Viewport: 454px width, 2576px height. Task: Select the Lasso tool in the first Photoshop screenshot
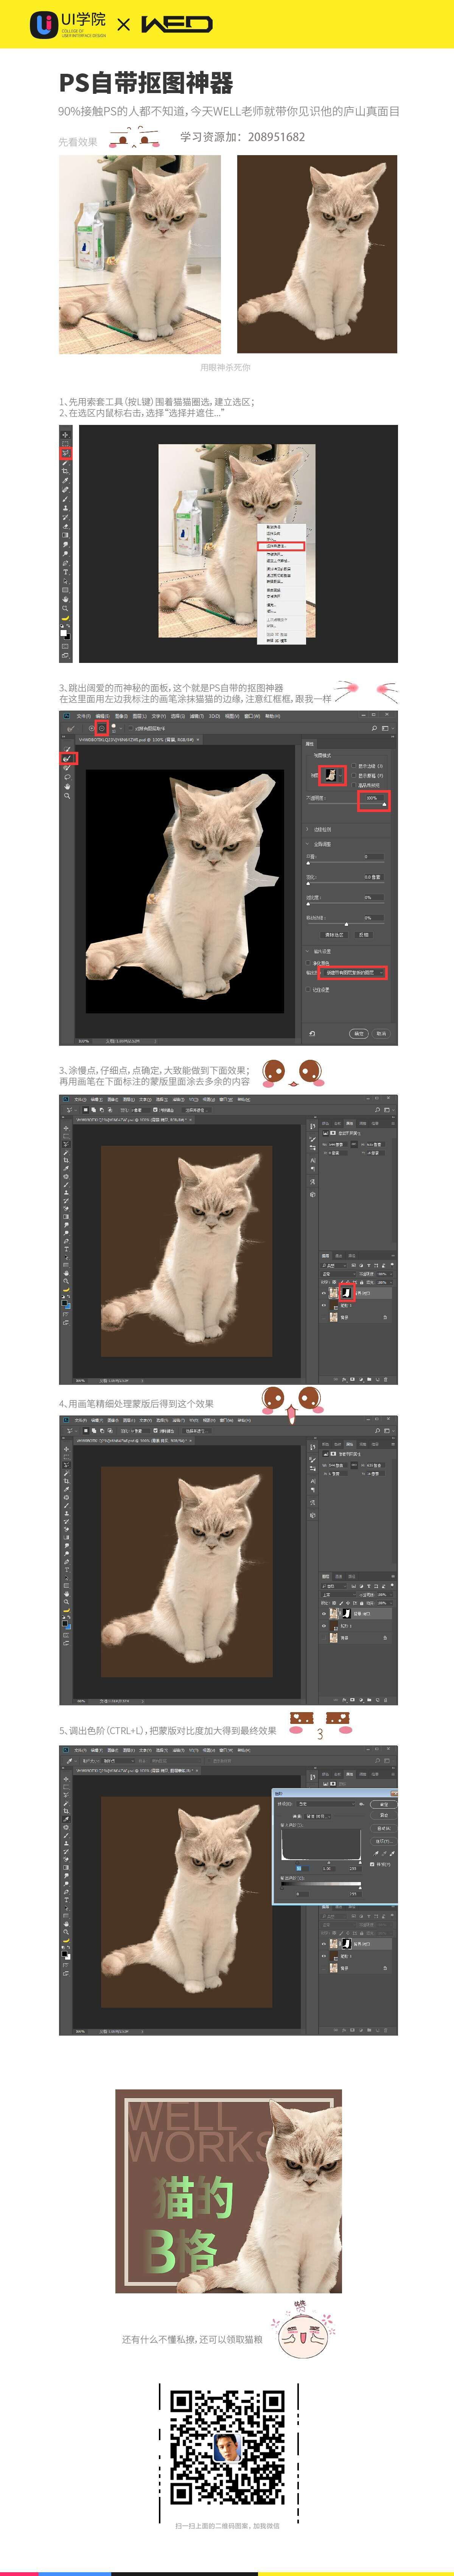[x=66, y=453]
